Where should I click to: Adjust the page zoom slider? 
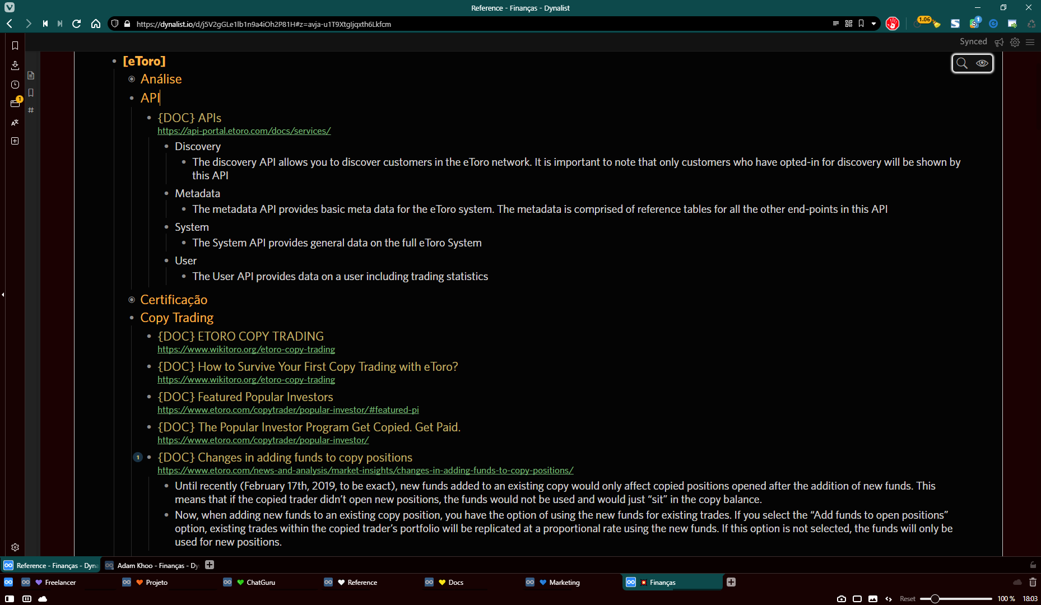pos(956,599)
